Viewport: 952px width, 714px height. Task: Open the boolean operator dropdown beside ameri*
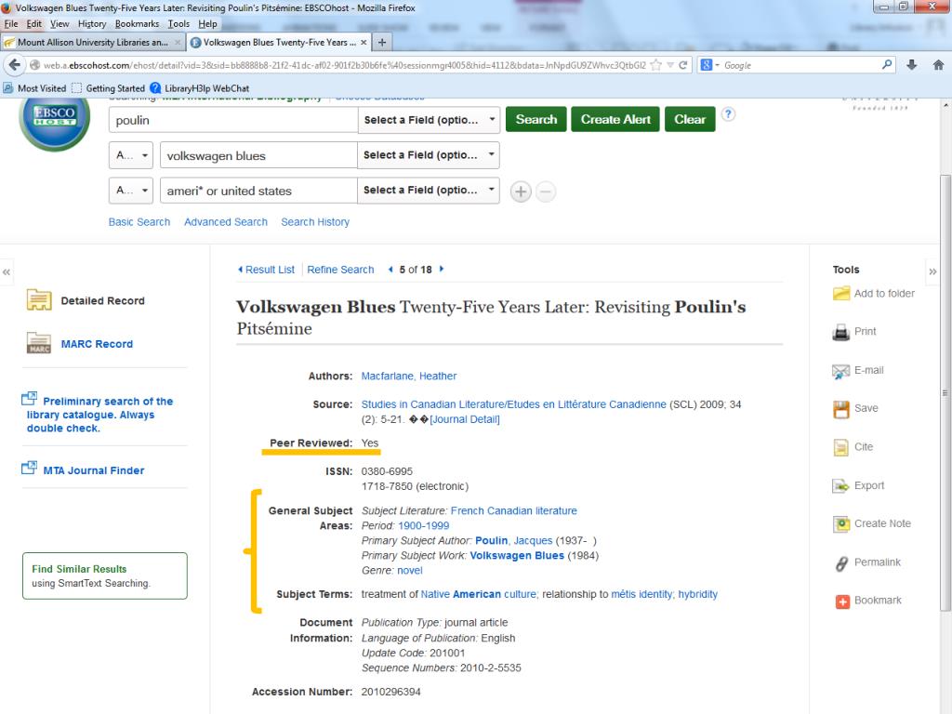[131, 190]
